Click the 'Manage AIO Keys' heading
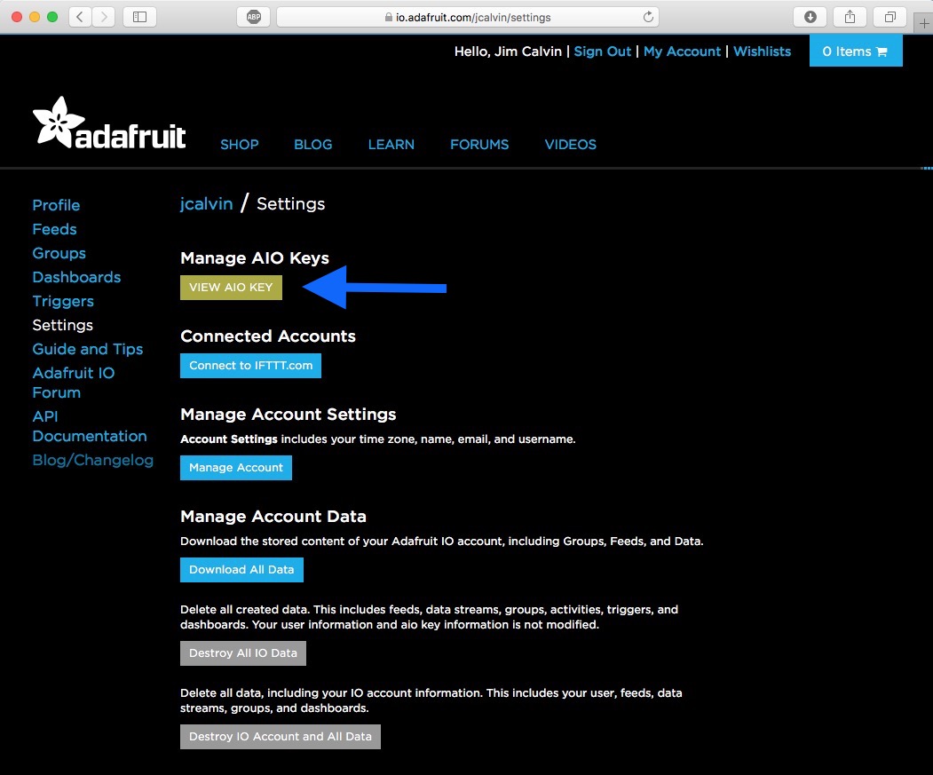The width and height of the screenshot is (933, 775). coord(255,258)
